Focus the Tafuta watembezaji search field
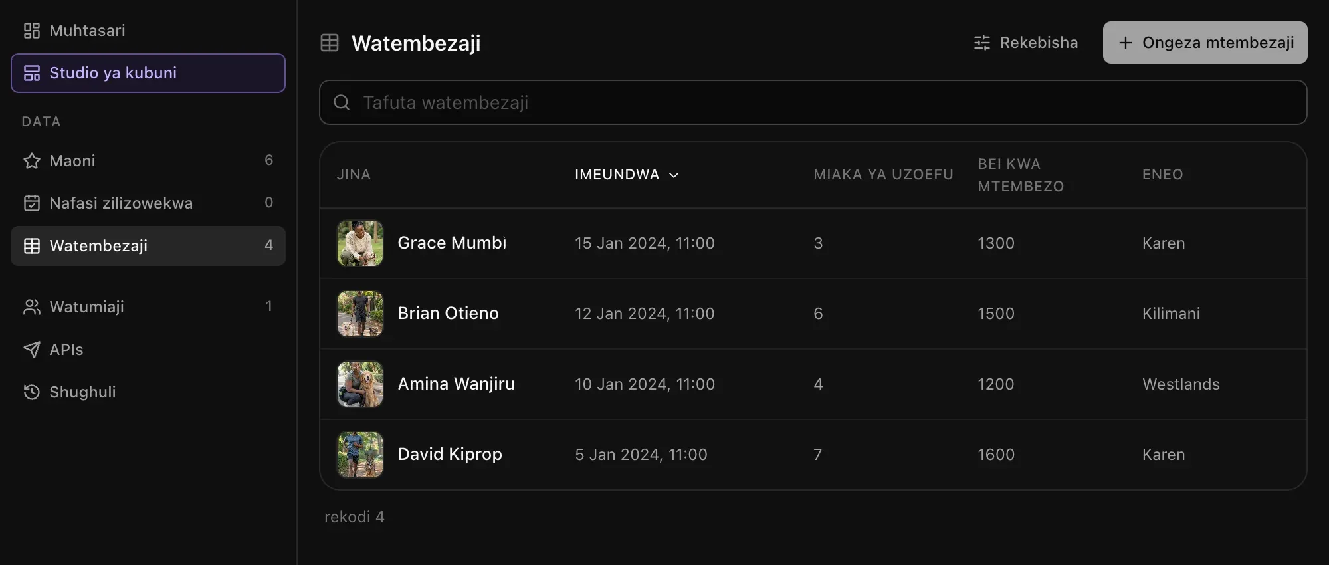1329x565 pixels. coord(813,102)
